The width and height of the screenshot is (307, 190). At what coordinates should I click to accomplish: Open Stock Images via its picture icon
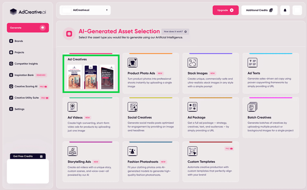click(x=192, y=63)
